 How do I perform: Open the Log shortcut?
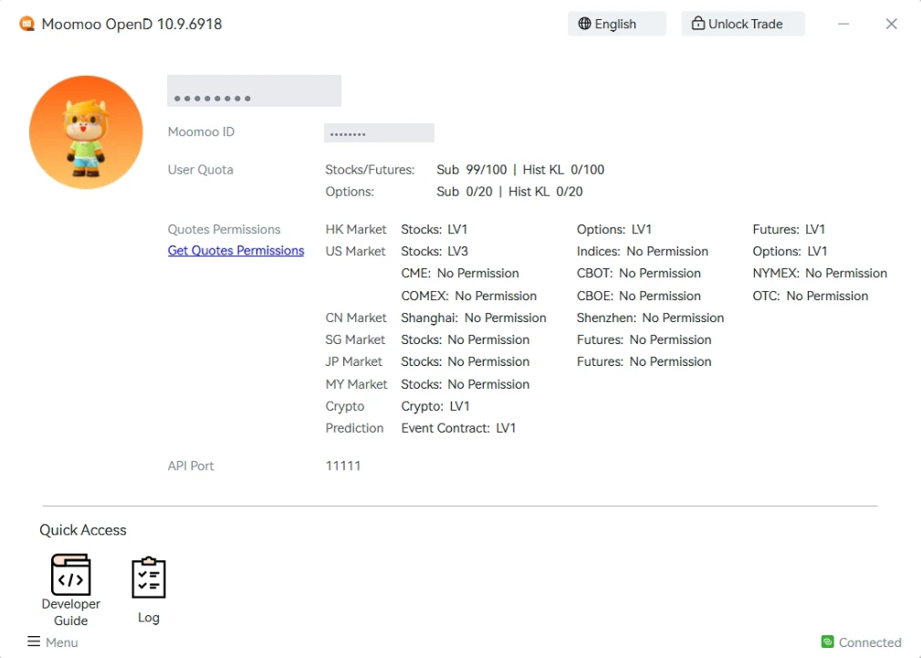click(149, 590)
